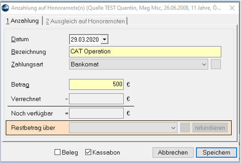Click the Noch verfügbar label

click(x=32, y=113)
